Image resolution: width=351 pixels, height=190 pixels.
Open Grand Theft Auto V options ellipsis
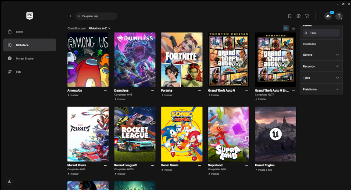246,91
